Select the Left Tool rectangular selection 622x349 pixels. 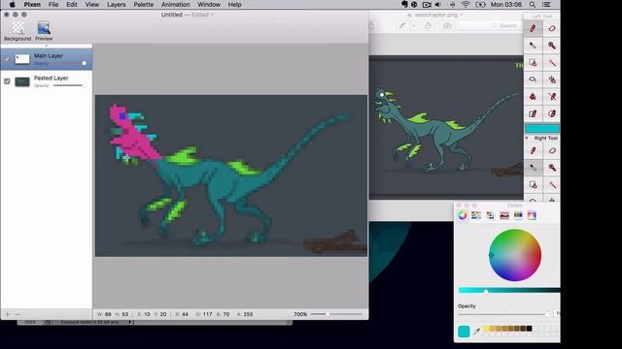pyautogui.click(x=533, y=62)
